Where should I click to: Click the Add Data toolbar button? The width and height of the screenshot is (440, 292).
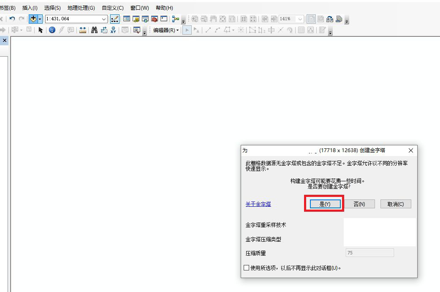click(x=33, y=19)
